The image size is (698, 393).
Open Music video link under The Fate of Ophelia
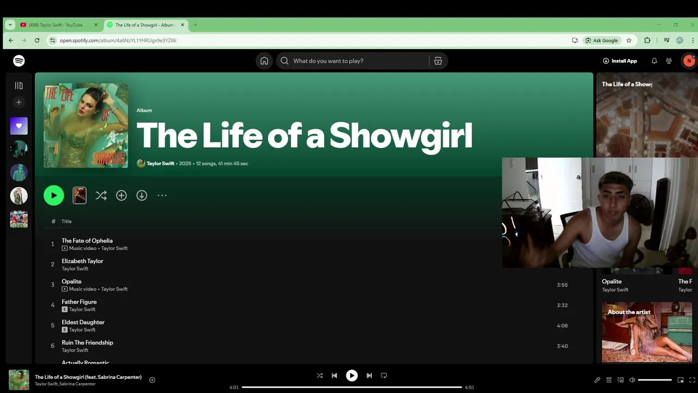click(x=82, y=248)
